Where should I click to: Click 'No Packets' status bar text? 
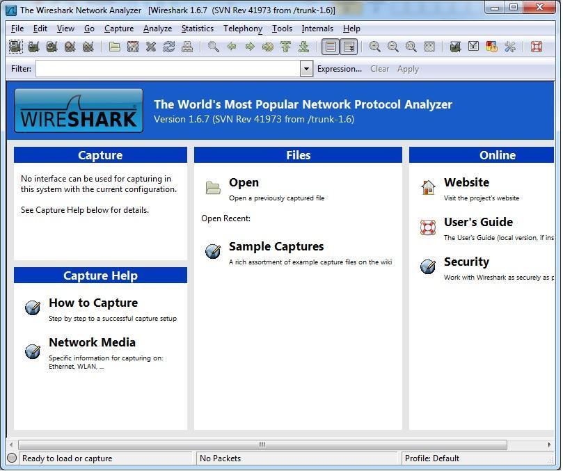coord(220,458)
